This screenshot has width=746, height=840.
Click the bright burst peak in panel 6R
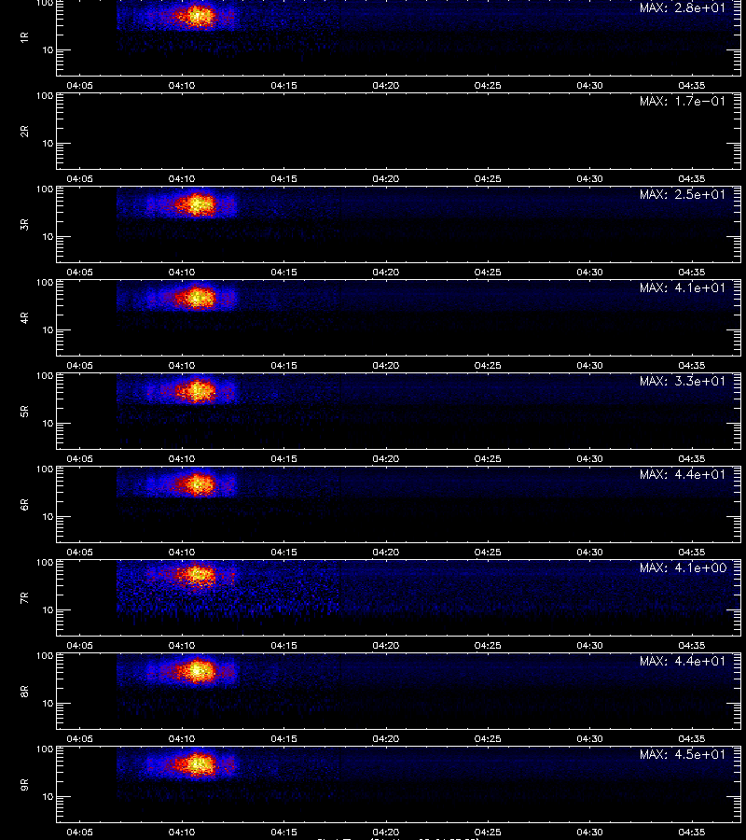tap(197, 483)
